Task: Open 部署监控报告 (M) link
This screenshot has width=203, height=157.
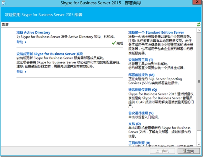Action: point(141,75)
